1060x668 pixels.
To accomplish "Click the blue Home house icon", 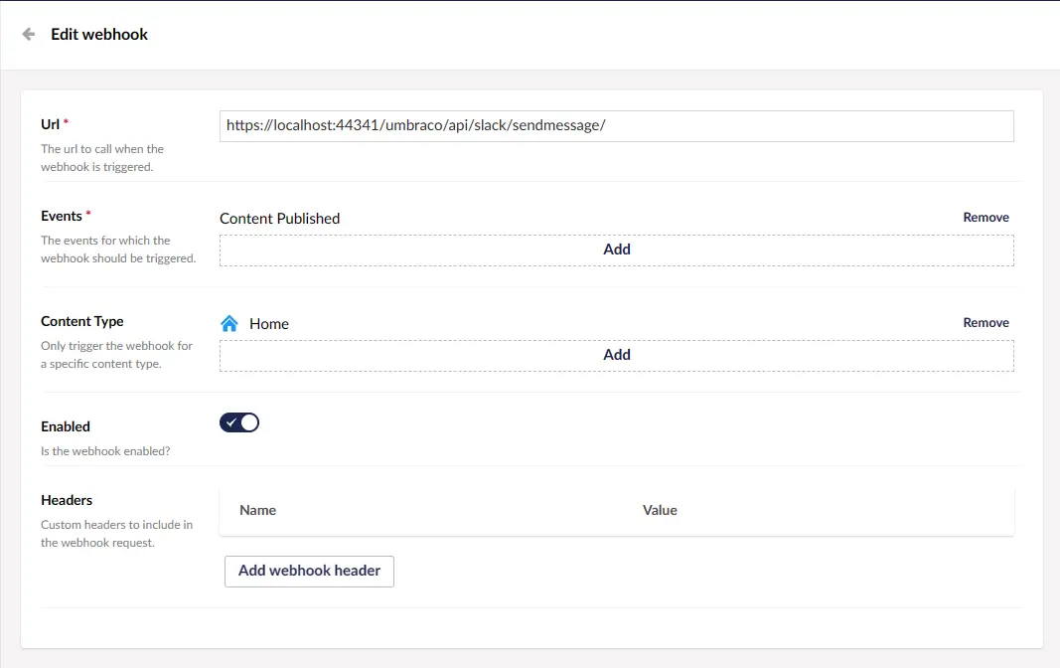I will [229, 323].
